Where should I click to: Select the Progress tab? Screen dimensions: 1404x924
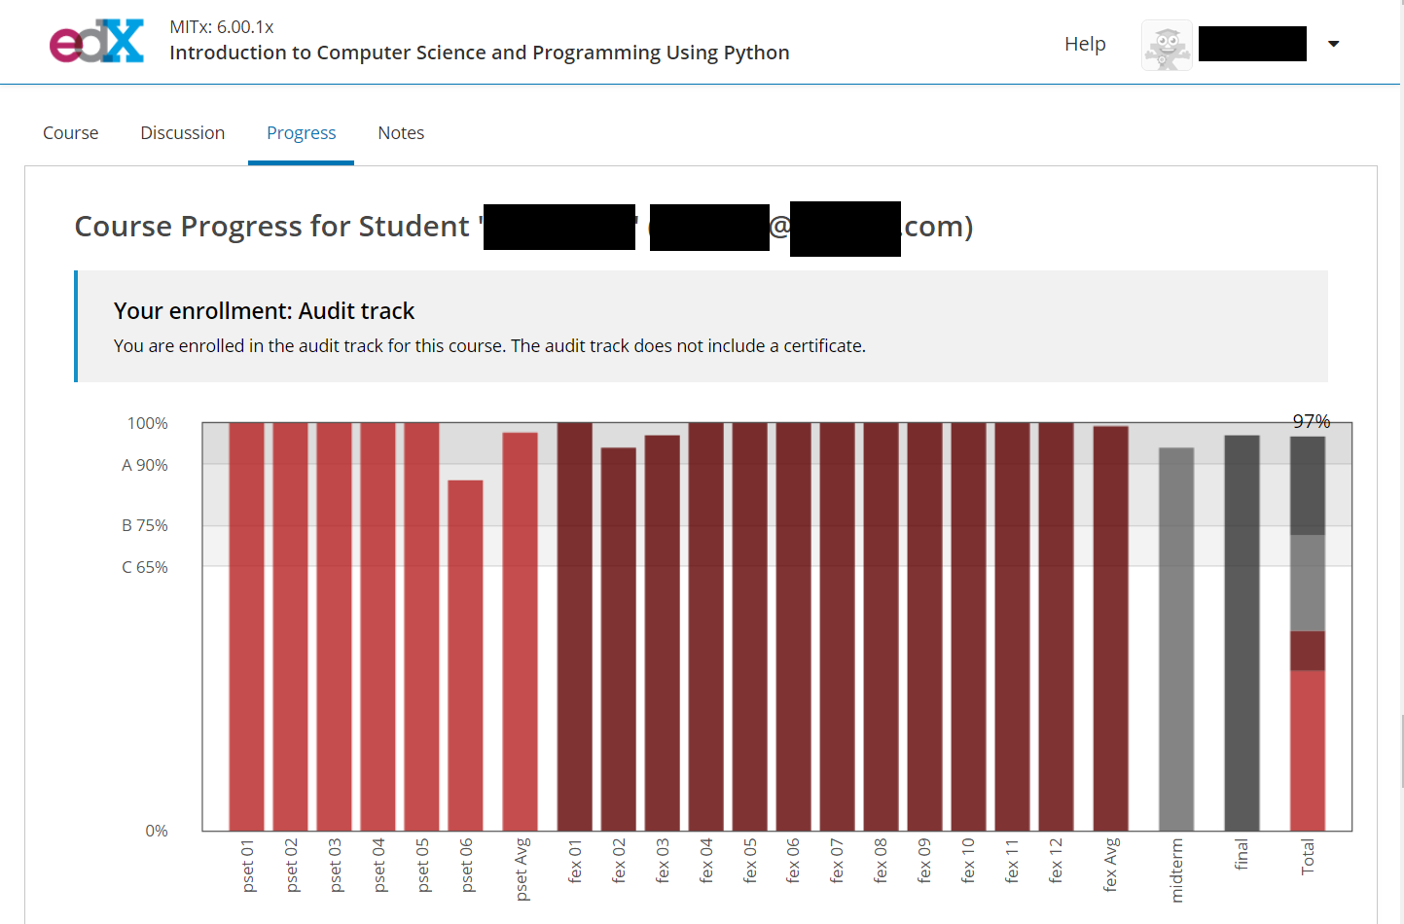(301, 133)
